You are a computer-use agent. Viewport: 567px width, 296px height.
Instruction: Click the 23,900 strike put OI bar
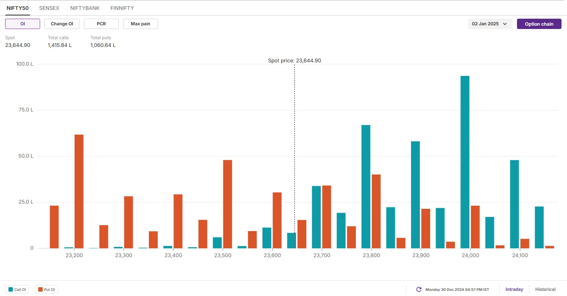coord(426,229)
